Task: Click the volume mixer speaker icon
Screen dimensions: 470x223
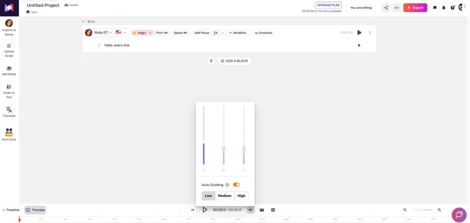Action: pyautogui.click(x=251, y=210)
